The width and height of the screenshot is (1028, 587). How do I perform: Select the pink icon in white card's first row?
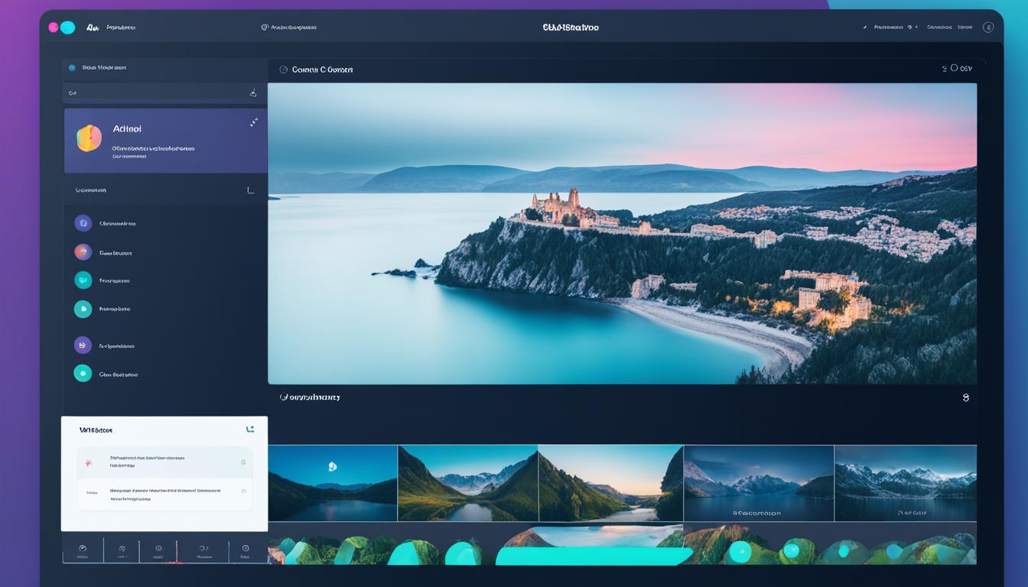point(89,462)
